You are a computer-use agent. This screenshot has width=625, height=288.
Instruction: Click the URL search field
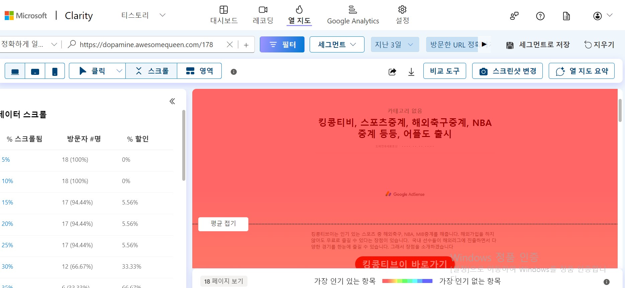point(146,44)
